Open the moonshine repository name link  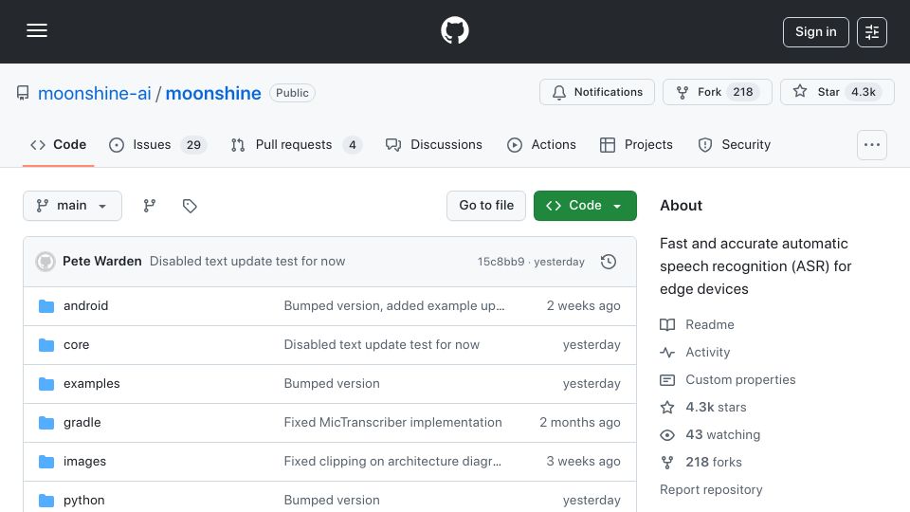click(213, 93)
